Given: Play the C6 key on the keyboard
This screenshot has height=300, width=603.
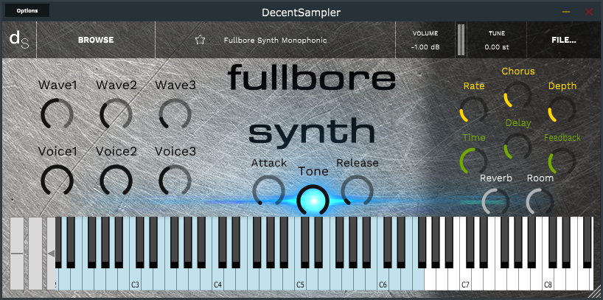Looking at the screenshot, I should click(383, 280).
